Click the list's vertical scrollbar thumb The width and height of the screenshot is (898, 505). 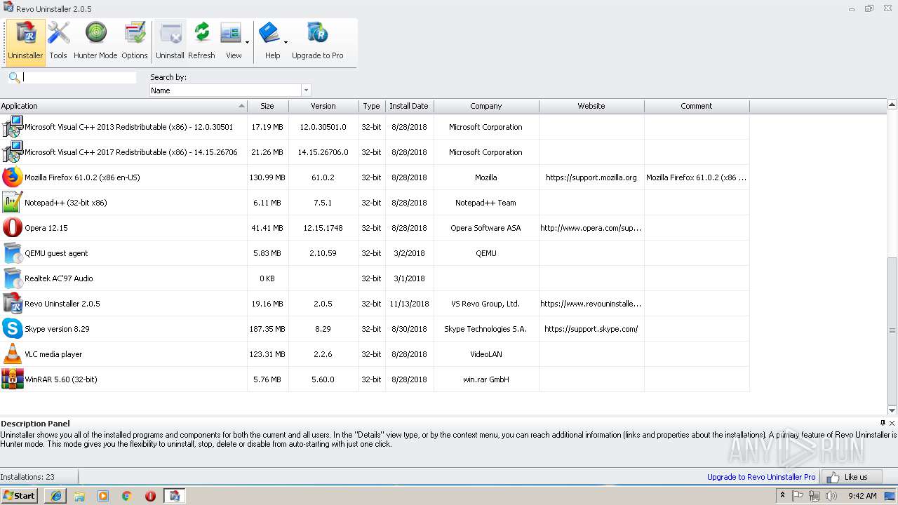892,330
